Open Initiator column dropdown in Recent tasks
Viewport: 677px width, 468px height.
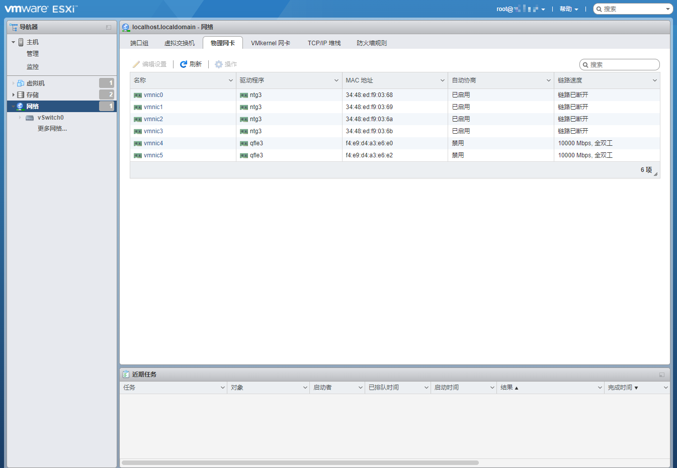tap(361, 388)
